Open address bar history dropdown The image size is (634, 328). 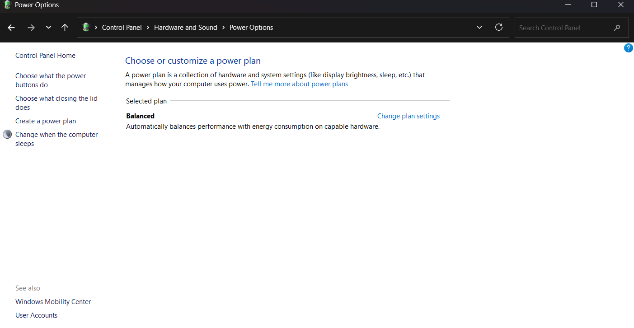pos(479,28)
